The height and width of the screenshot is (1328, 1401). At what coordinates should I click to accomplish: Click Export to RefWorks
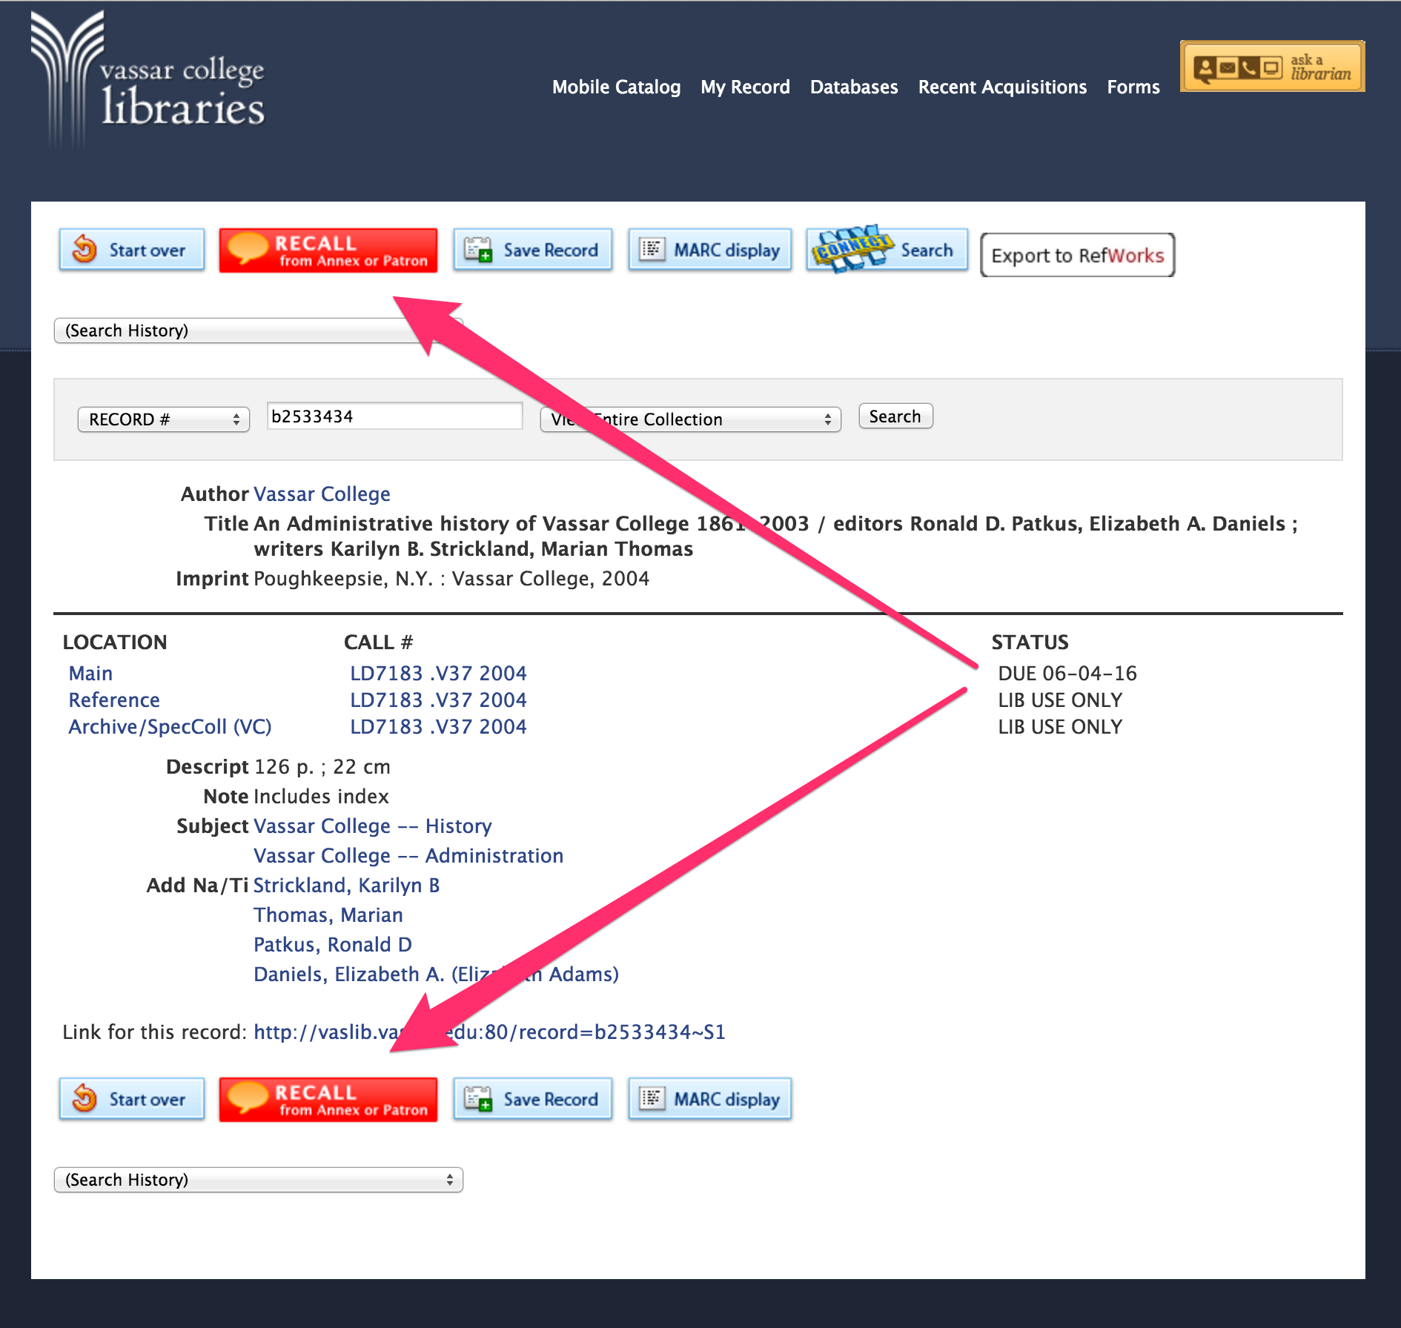[x=1078, y=256]
